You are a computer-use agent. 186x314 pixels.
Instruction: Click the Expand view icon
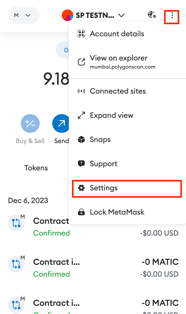pyautogui.click(x=81, y=115)
